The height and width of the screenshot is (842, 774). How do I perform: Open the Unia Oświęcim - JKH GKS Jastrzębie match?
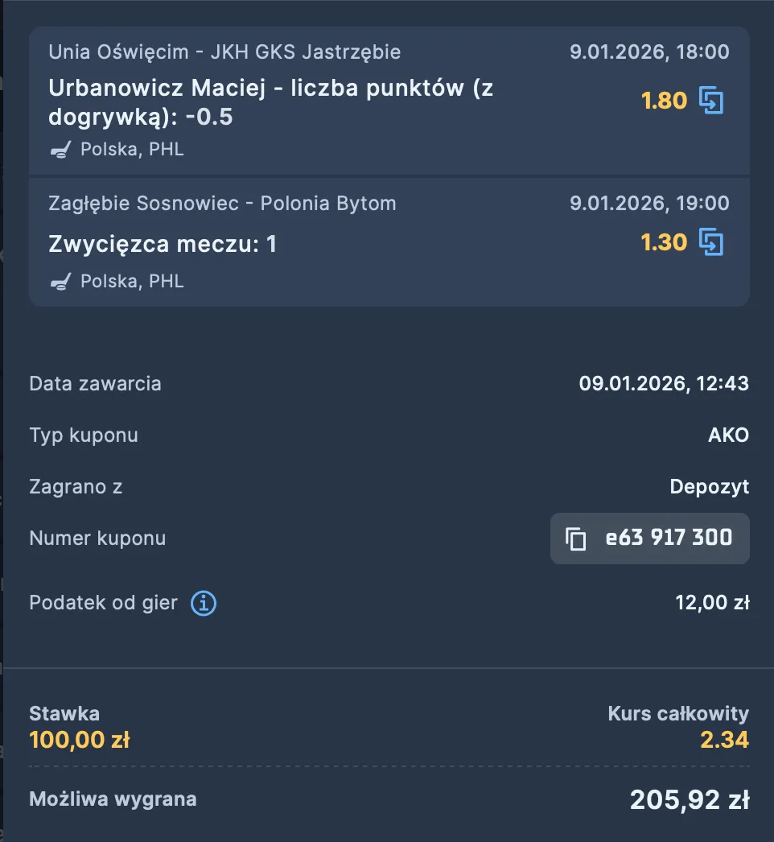[224, 52]
